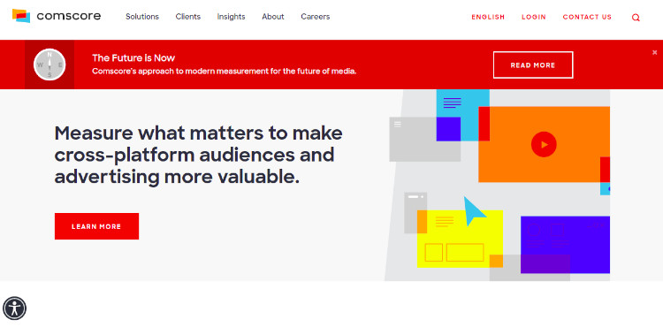663x327 pixels.
Task: Open the search magnifier icon
Action: (636, 18)
